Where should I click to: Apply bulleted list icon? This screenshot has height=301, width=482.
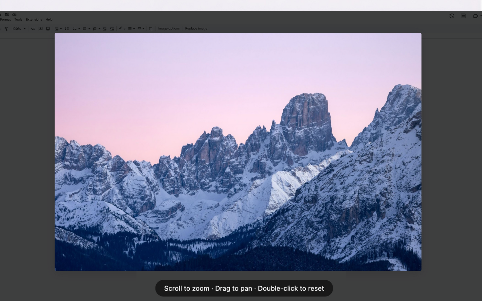pos(84,29)
